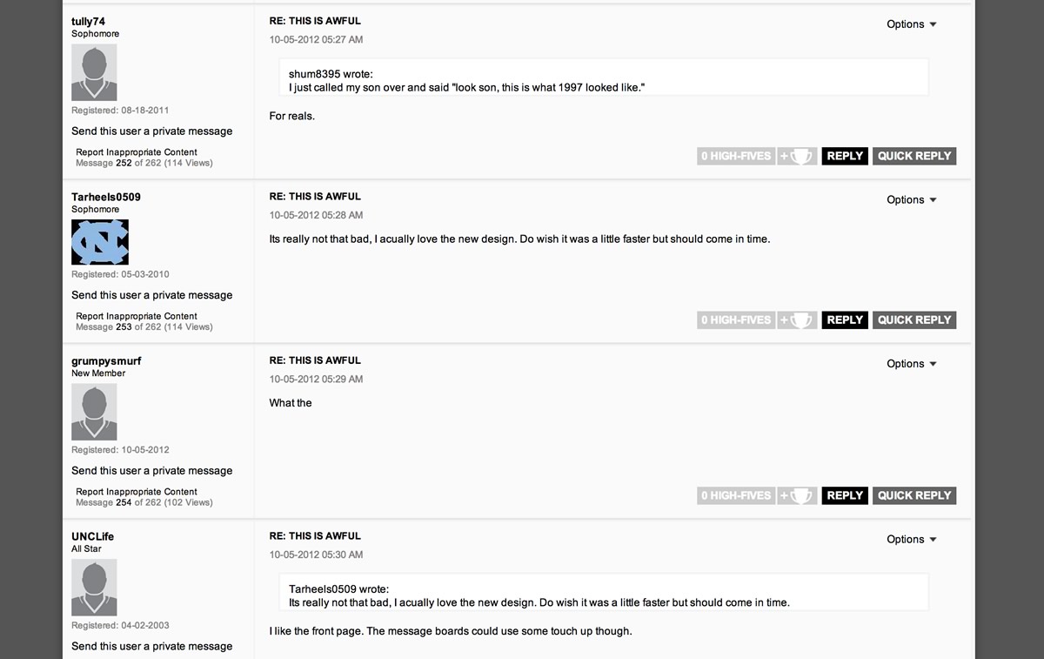
Task: Open Tarheels0509's profile via username link
Action: 105,196
